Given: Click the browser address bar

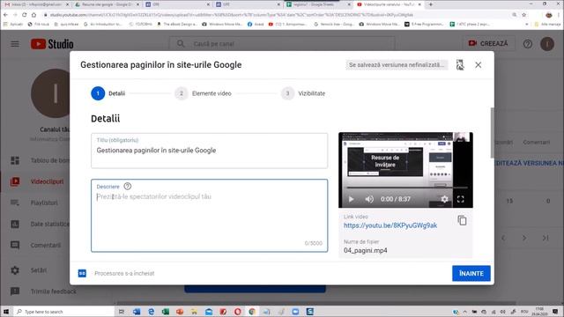Looking at the screenshot, I should point(277,15).
